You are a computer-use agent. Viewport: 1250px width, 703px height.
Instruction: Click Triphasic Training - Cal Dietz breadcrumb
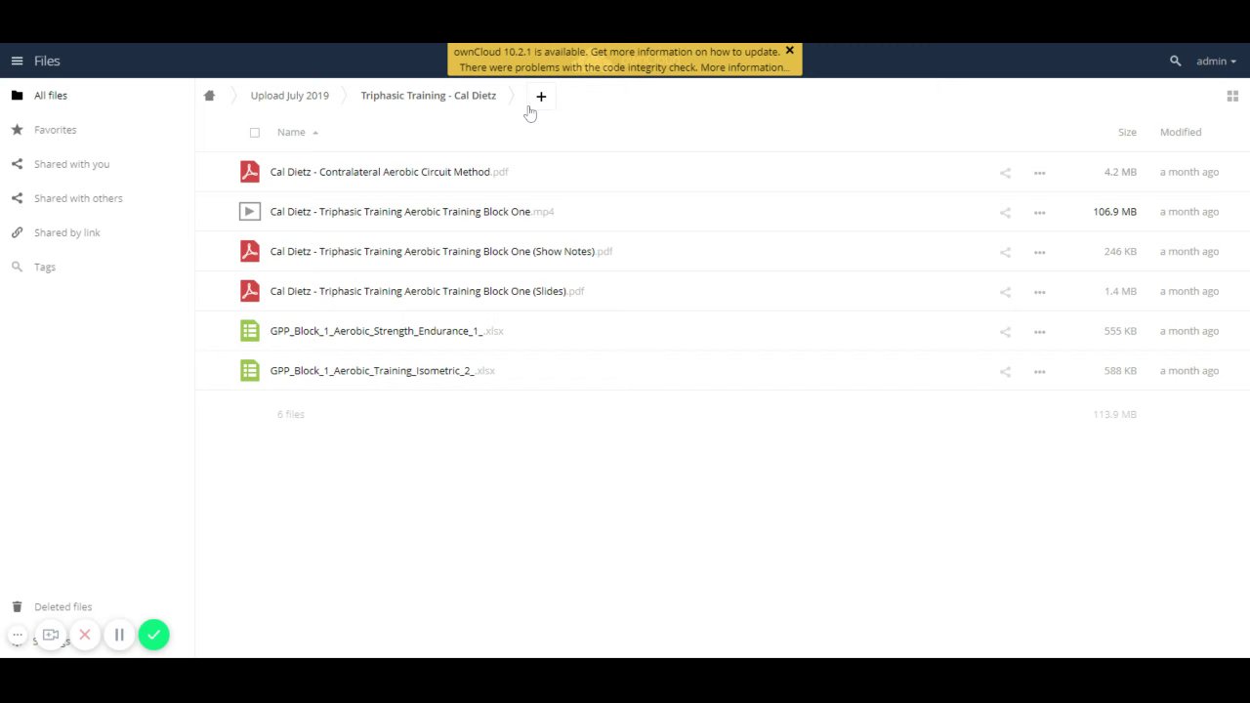(428, 96)
